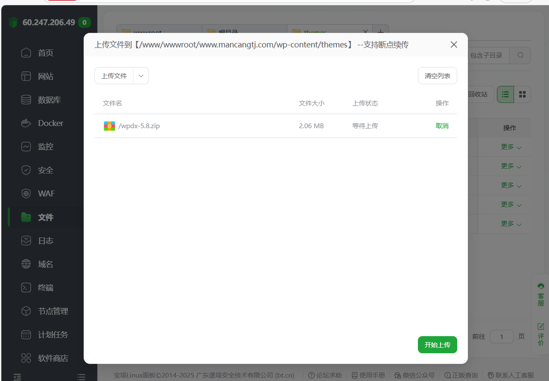Click the page number input field

pos(501,336)
